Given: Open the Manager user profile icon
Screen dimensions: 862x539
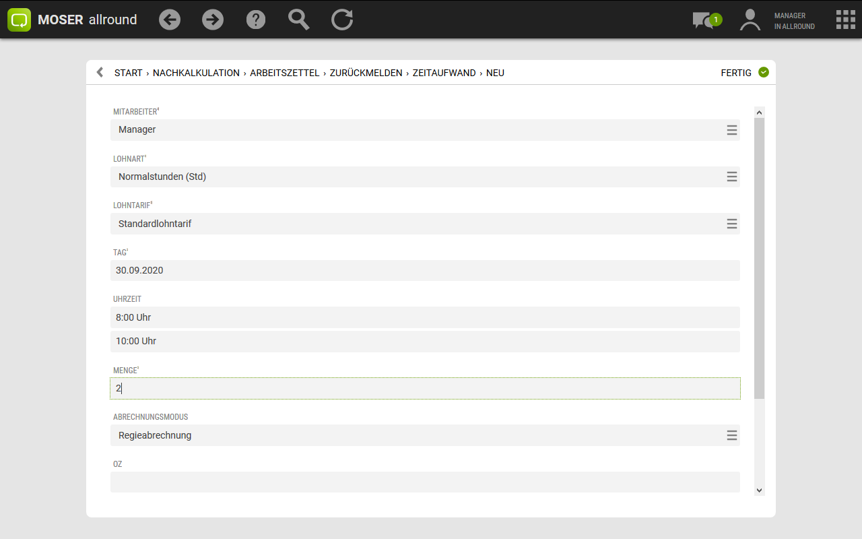Looking at the screenshot, I should coord(750,20).
